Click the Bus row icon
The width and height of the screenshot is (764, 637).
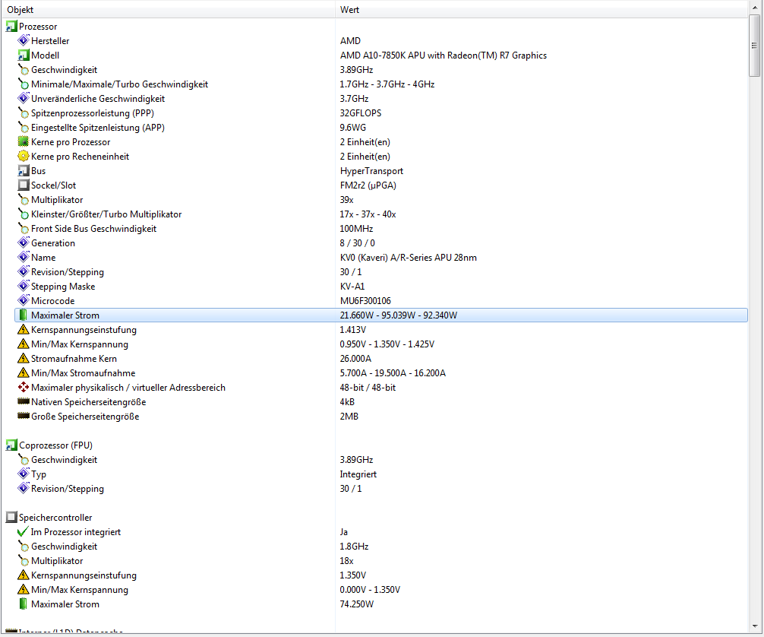pos(24,171)
